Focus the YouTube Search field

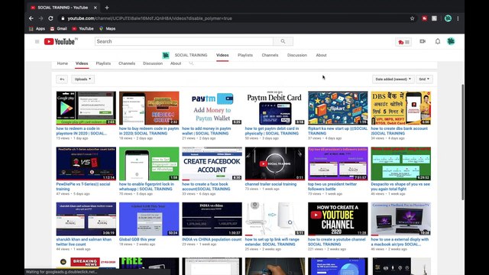pyautogui.click(x=184, y=41)
